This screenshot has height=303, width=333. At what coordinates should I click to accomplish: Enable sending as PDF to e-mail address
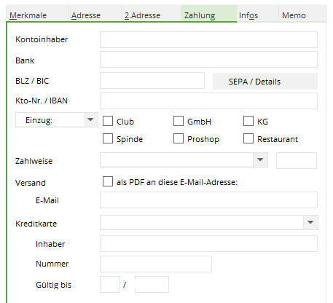[108, 181]
